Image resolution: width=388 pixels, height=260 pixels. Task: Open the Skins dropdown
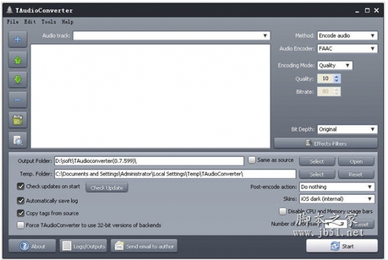click(337, 199)
